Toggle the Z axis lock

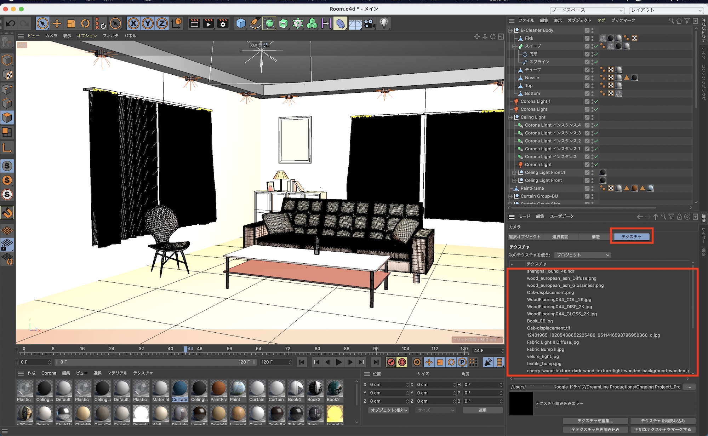tap(162, 24)
